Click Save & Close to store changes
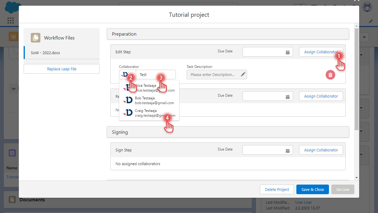This screenshot has height=213, width=378. (312, 189)
